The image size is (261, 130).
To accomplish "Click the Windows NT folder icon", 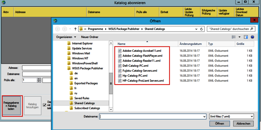I will pos(69,58).
